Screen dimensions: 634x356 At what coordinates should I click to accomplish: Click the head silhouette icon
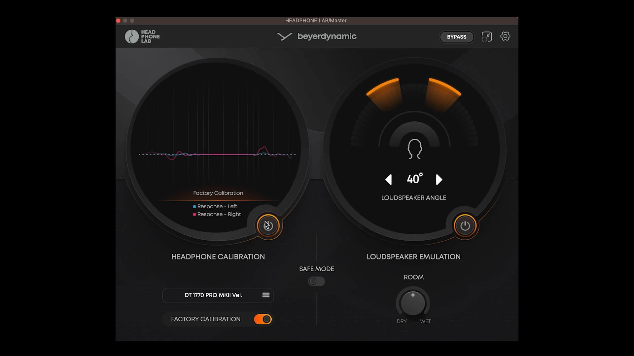click(x=414, y=149)
